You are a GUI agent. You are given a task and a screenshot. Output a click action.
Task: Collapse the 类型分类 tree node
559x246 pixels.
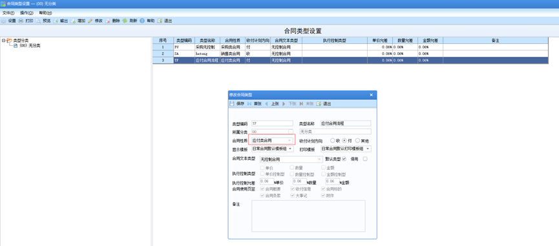tap(3, 40)
